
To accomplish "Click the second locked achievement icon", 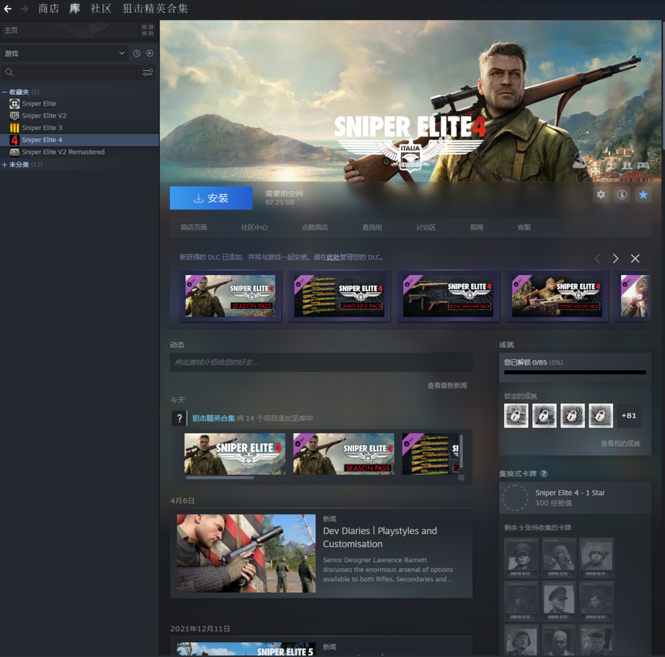I will point(544,416).
